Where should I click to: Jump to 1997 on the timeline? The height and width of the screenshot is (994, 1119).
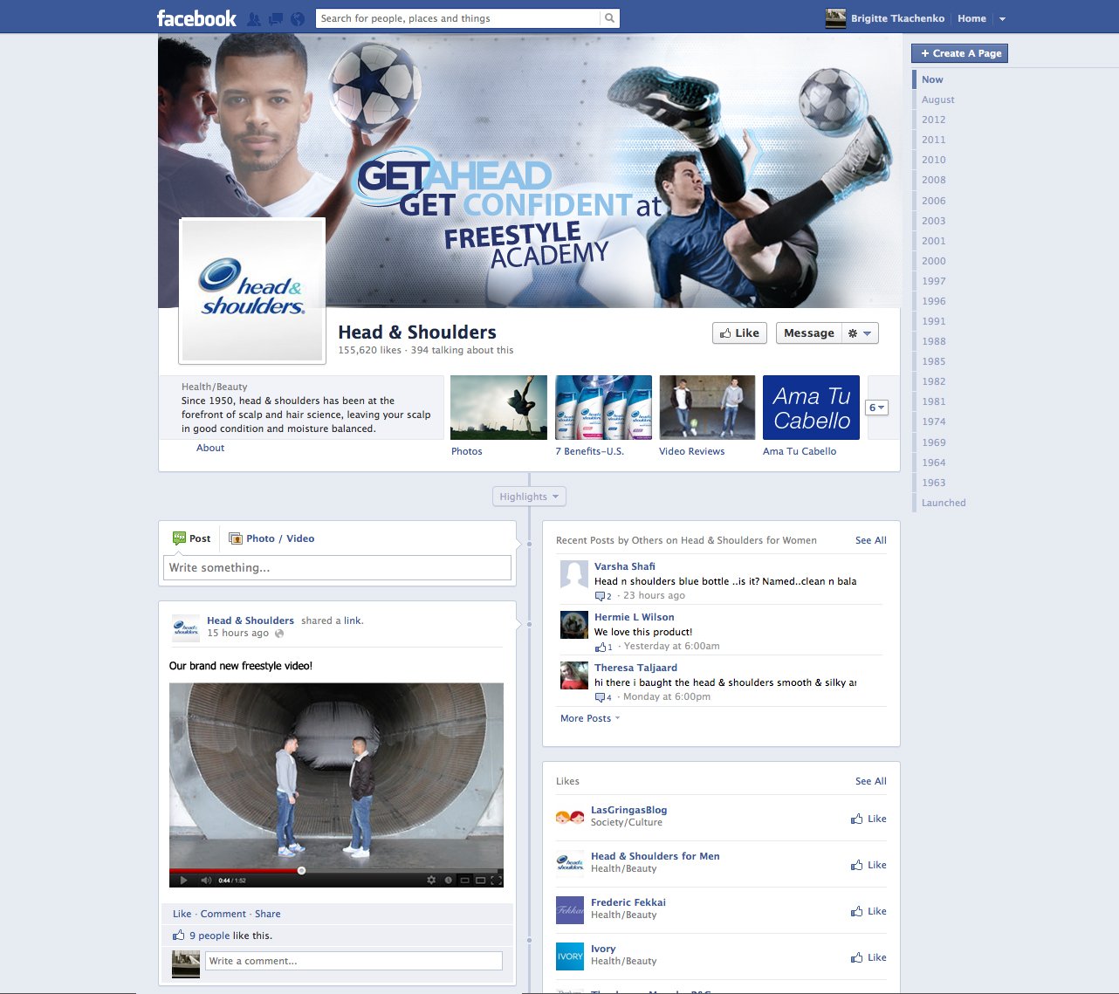tap(934, 281)
